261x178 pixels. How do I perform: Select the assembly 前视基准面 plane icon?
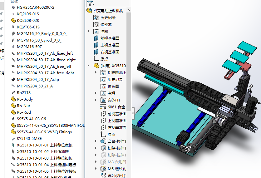pos(96,38)
